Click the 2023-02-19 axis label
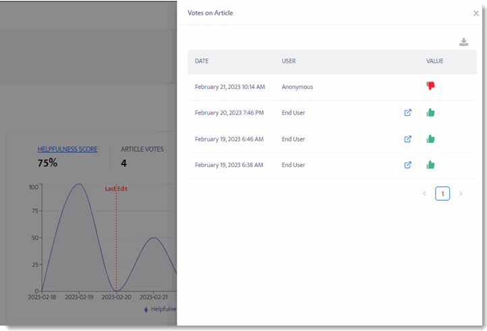This screenshot has height=331, width=487. pyautogui.click(x=79, y=297)
